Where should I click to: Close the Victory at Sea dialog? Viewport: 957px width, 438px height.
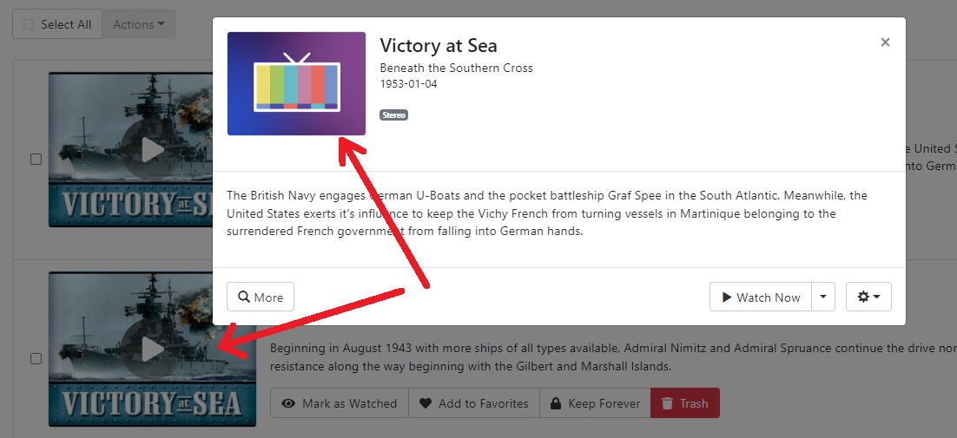(x=885, y=42)
